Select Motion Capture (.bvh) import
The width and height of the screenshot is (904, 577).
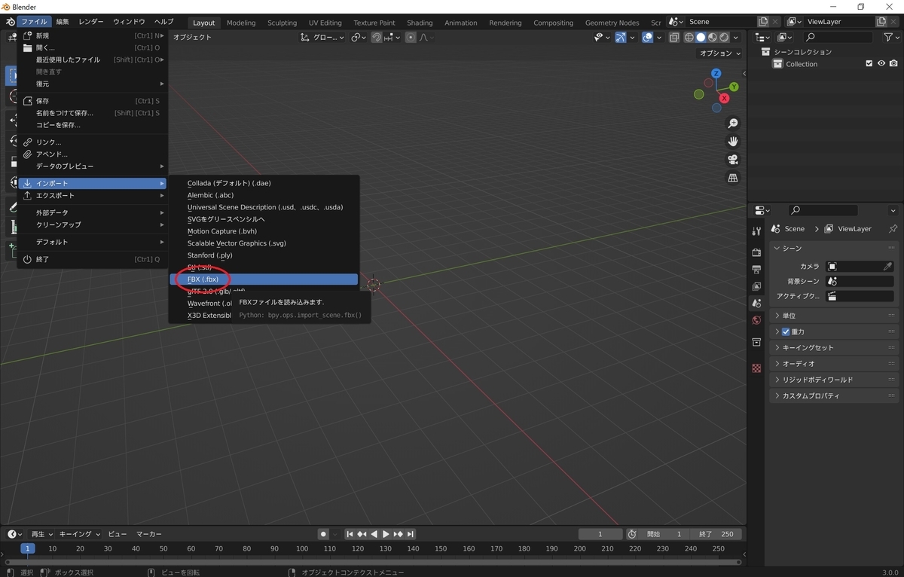(x=264, y=231)
